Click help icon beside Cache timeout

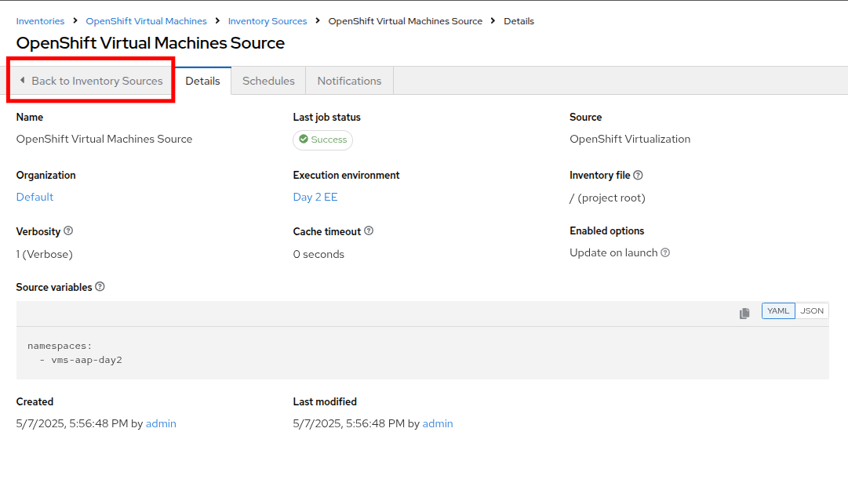pyautogui.click(x=369, y=231)
